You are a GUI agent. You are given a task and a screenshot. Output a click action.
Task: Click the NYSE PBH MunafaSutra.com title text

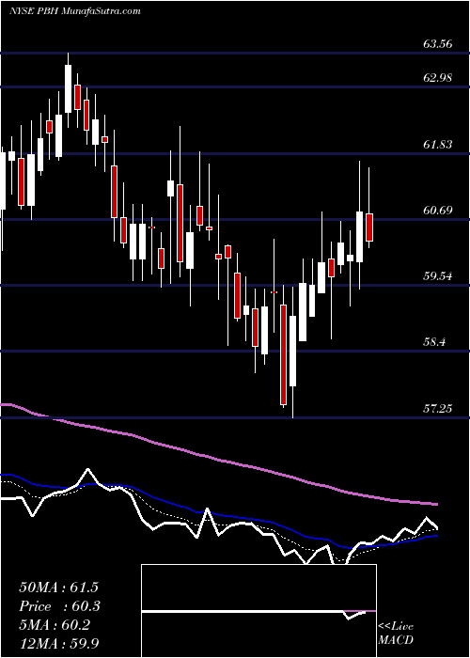point(74,11)
